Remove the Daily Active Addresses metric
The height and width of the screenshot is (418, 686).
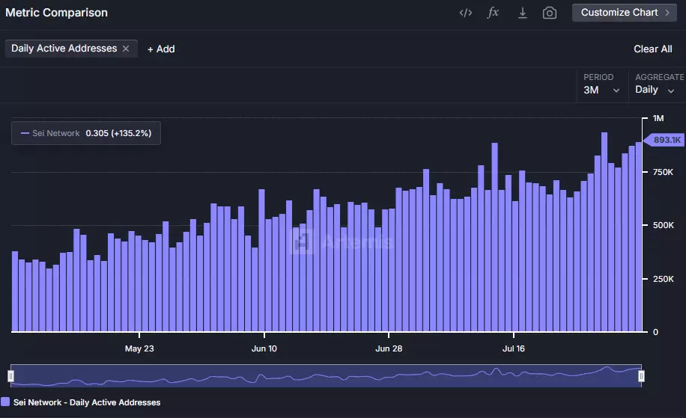click(126, 49)
